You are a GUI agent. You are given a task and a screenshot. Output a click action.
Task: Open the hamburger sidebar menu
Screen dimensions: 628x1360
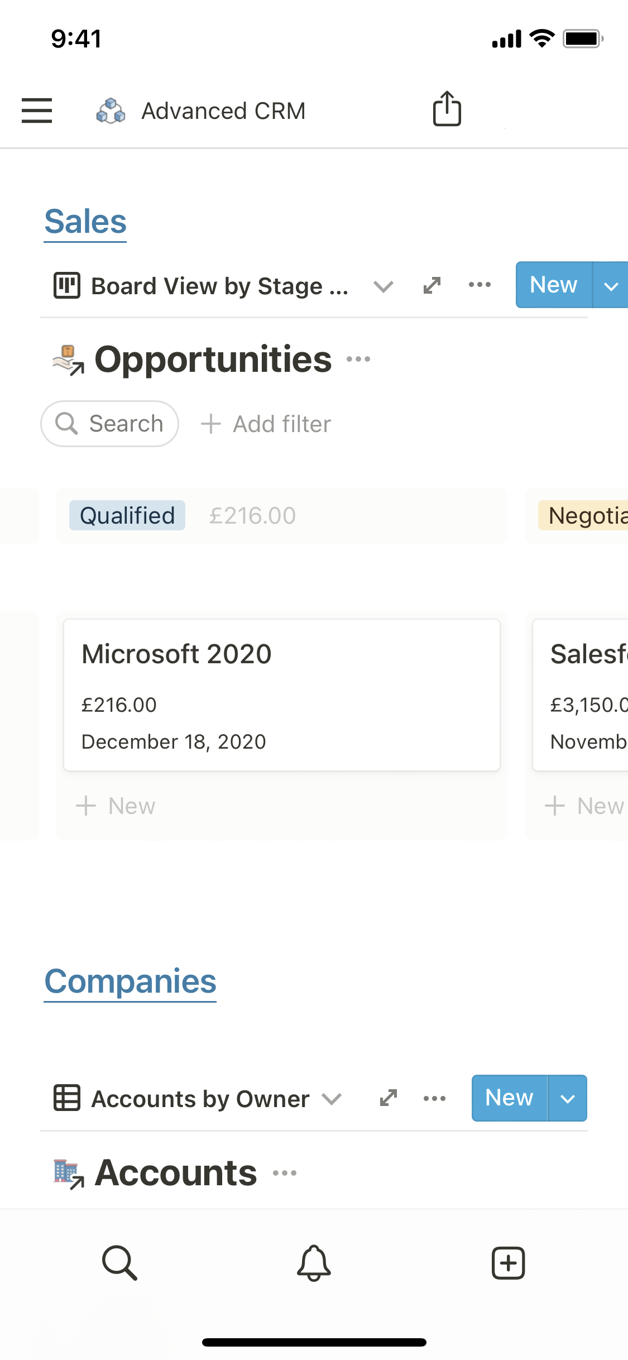37,110
